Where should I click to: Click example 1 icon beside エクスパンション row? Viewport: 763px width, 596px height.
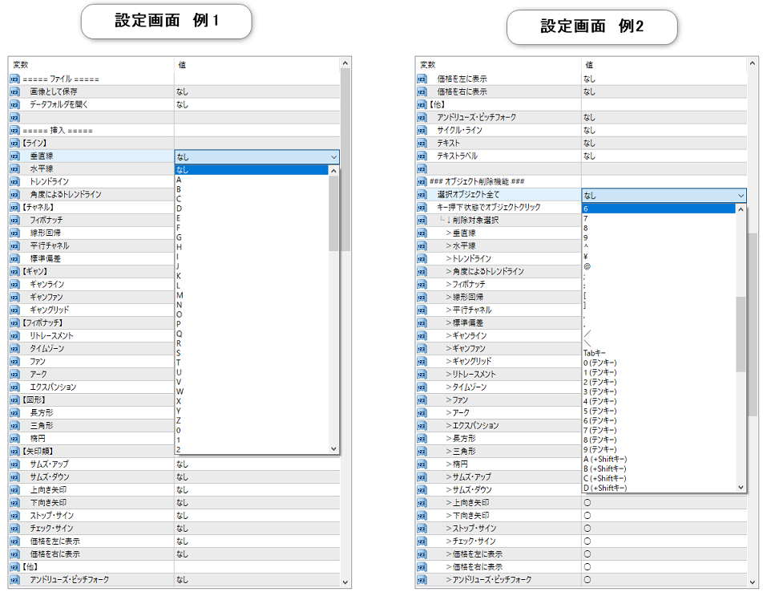tap(14, 387)
